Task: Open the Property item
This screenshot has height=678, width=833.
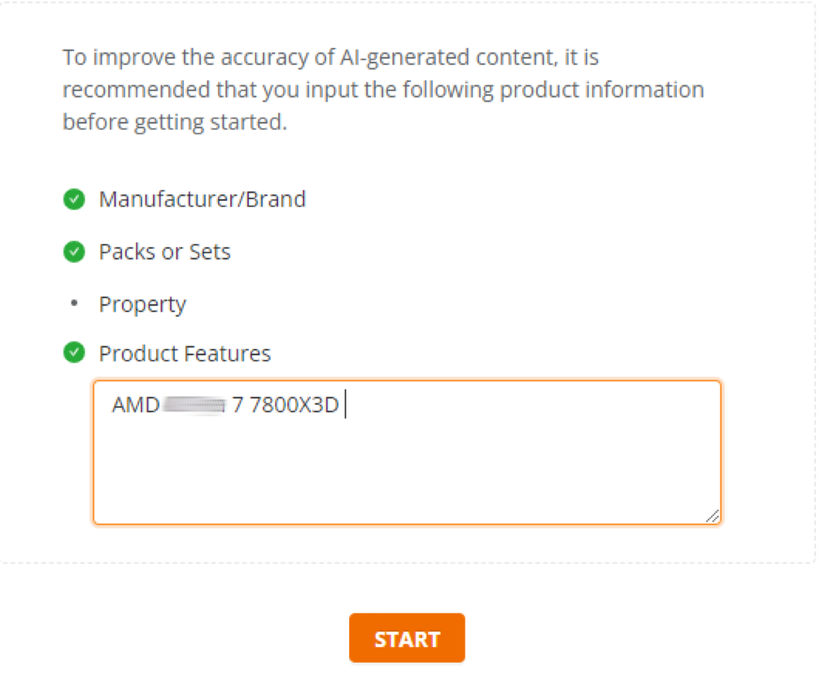Action: click(142, 304)
